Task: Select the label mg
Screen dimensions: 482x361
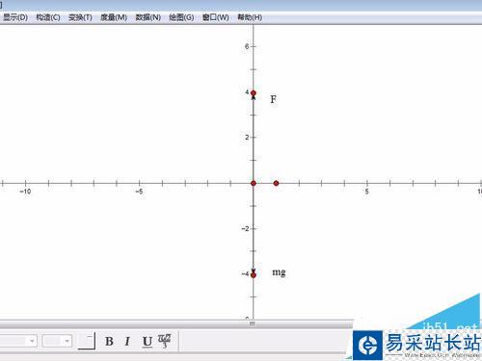Action: tap(279, 272)
